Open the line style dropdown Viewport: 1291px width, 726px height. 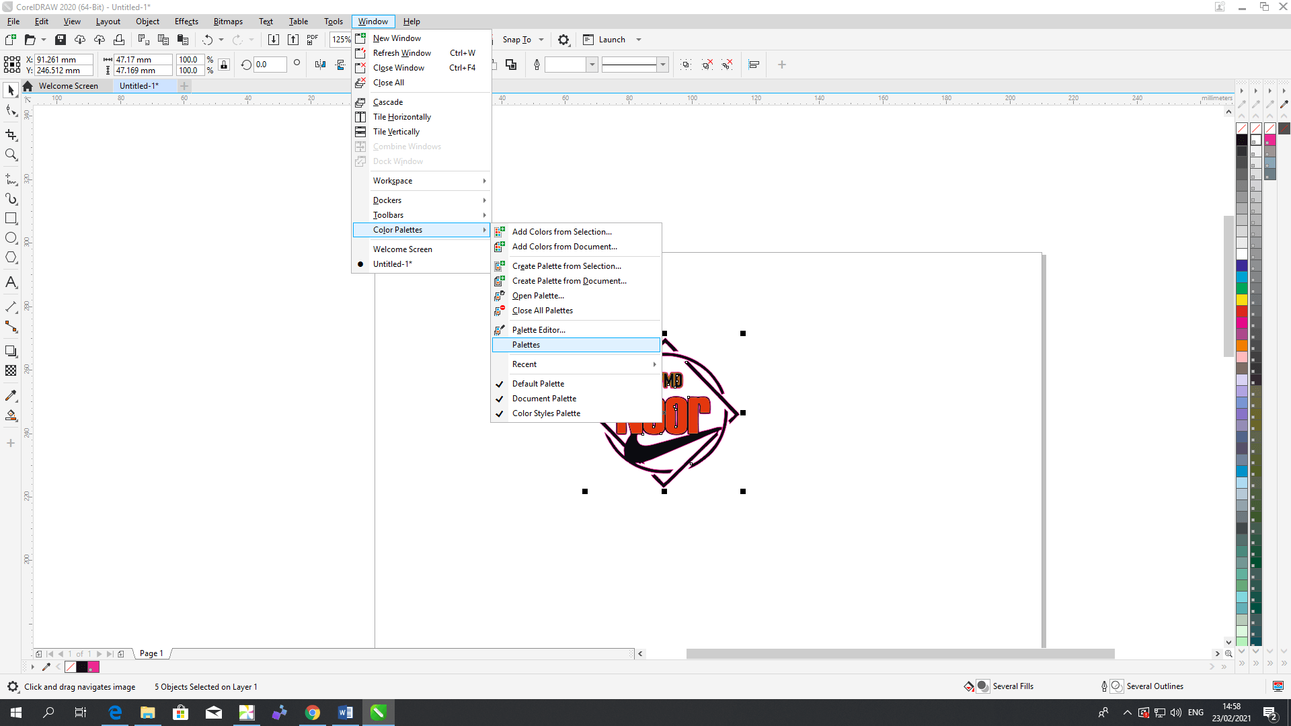(x=663, y=65)
